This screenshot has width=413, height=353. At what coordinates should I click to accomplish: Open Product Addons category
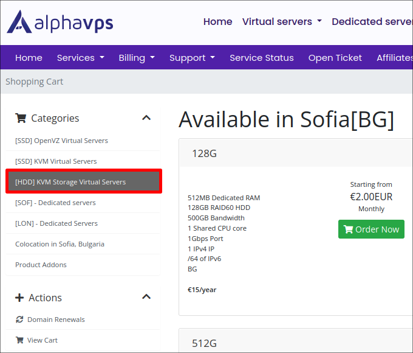point(83,265)
